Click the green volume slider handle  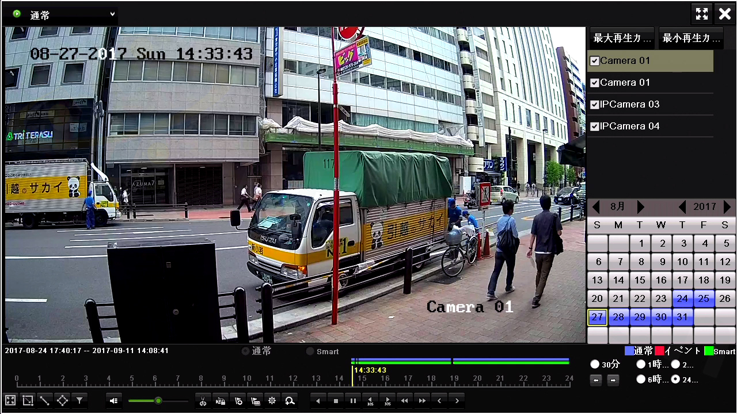point(158,401)
